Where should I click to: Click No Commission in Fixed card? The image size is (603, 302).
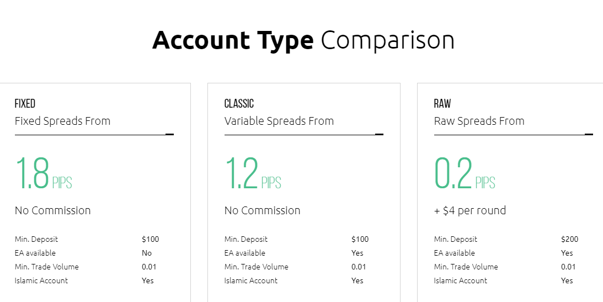52,210
